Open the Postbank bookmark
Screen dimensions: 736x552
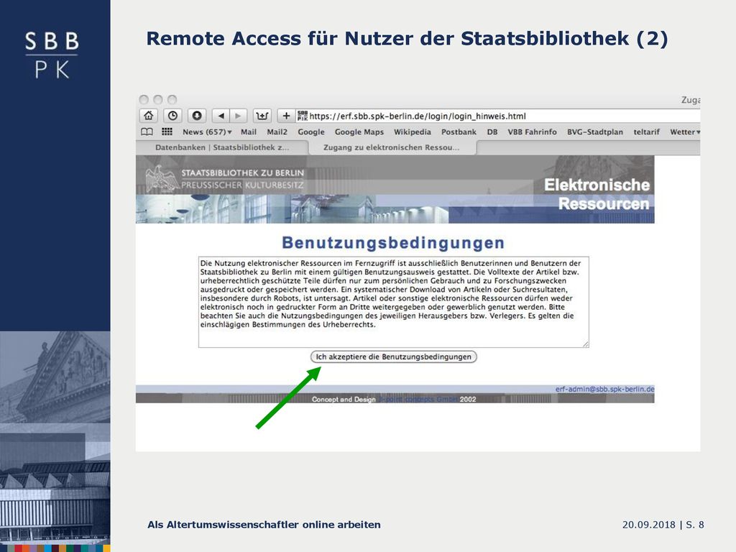pos(459,132)
